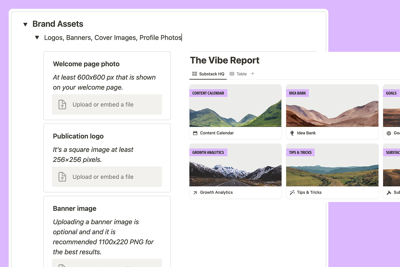
Task: Click the Welcome page photo heading
Action: tap(86, 64)
